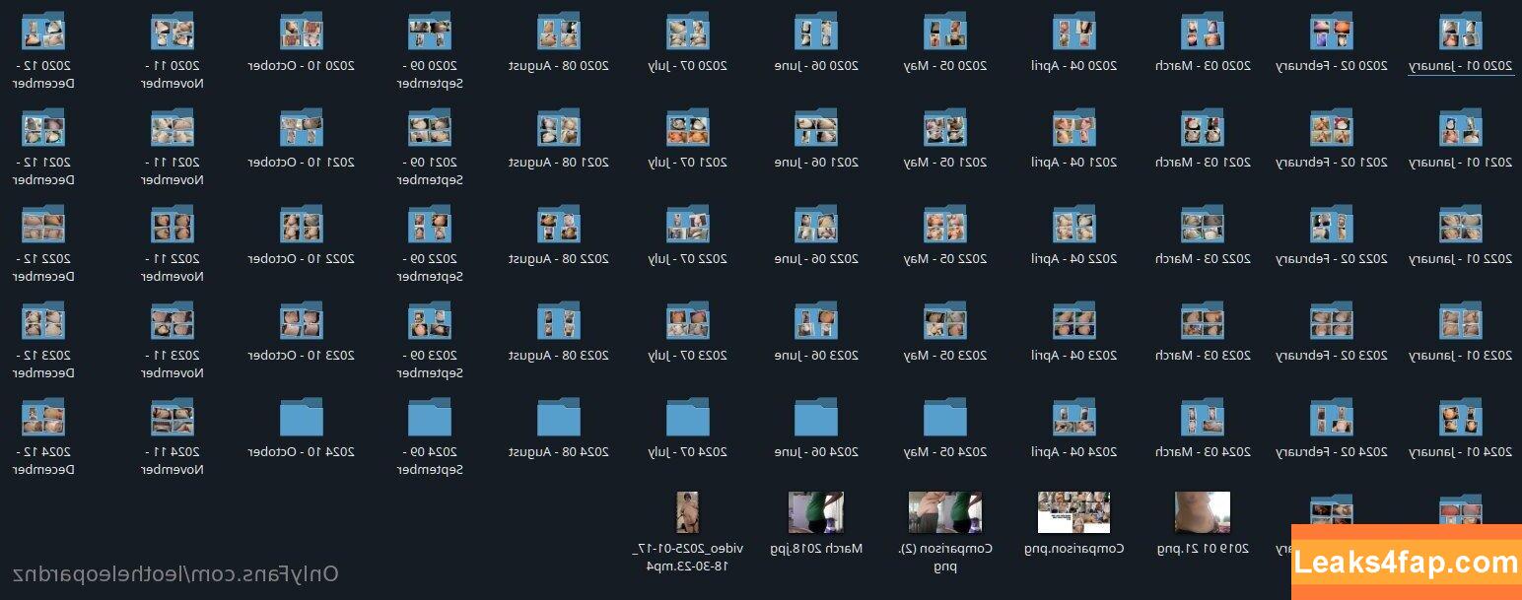Select the Comparison.png image thumbnail
The height and width of the screenshot is (600, 1522).
tap(1074, 513)
